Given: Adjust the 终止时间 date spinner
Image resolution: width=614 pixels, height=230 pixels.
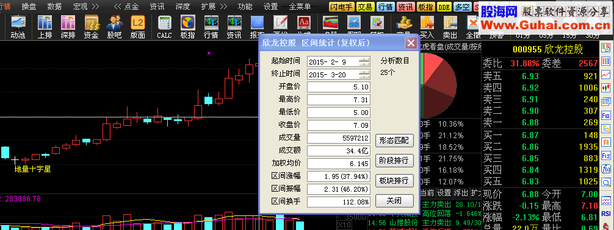Looking at the screenshot, I should tap(364, 75).
